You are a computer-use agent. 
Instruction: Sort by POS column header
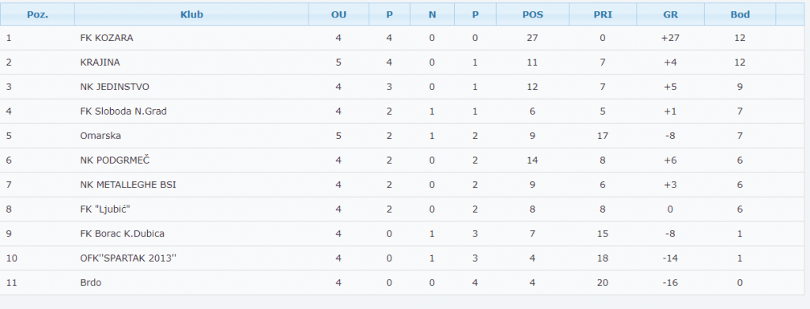click(532, 14)
